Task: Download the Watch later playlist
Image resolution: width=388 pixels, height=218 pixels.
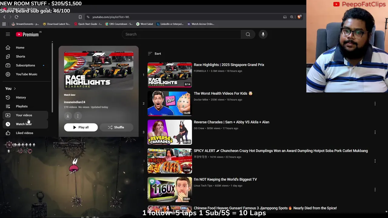Action: click(x=68, y=116)
